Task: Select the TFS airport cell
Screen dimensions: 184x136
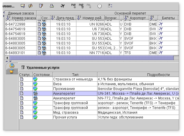Action: (x=136, y=53)
